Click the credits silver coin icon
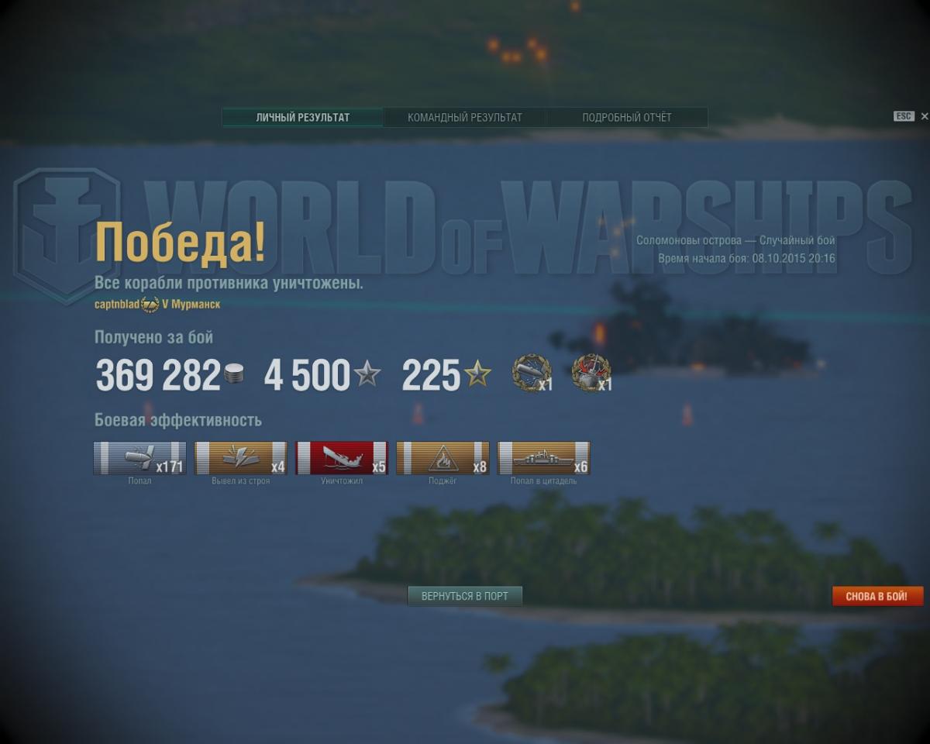930x744 pixels. pyautogui.click(x=234, y=374)
